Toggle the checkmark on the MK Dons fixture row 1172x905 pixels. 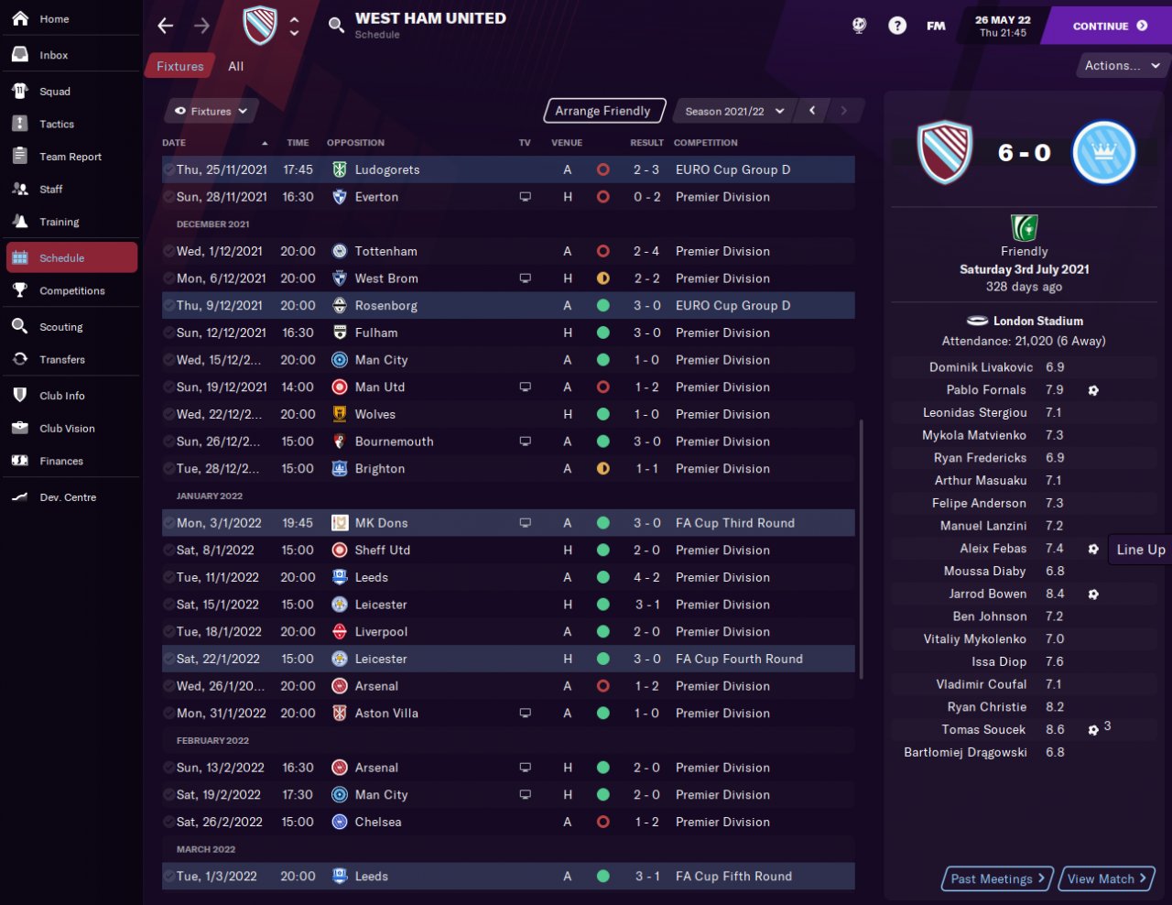tap(168, 523)
